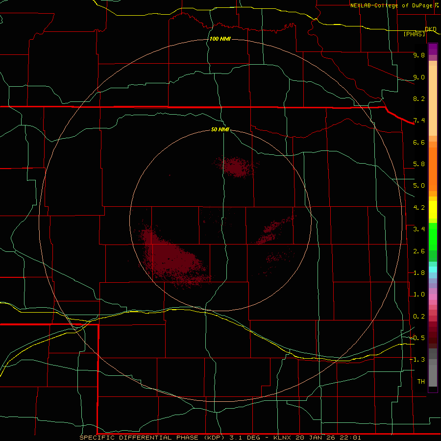Click the TH label on the color scale
This screenshot has height=441, width=441.
tap(421, 382)
